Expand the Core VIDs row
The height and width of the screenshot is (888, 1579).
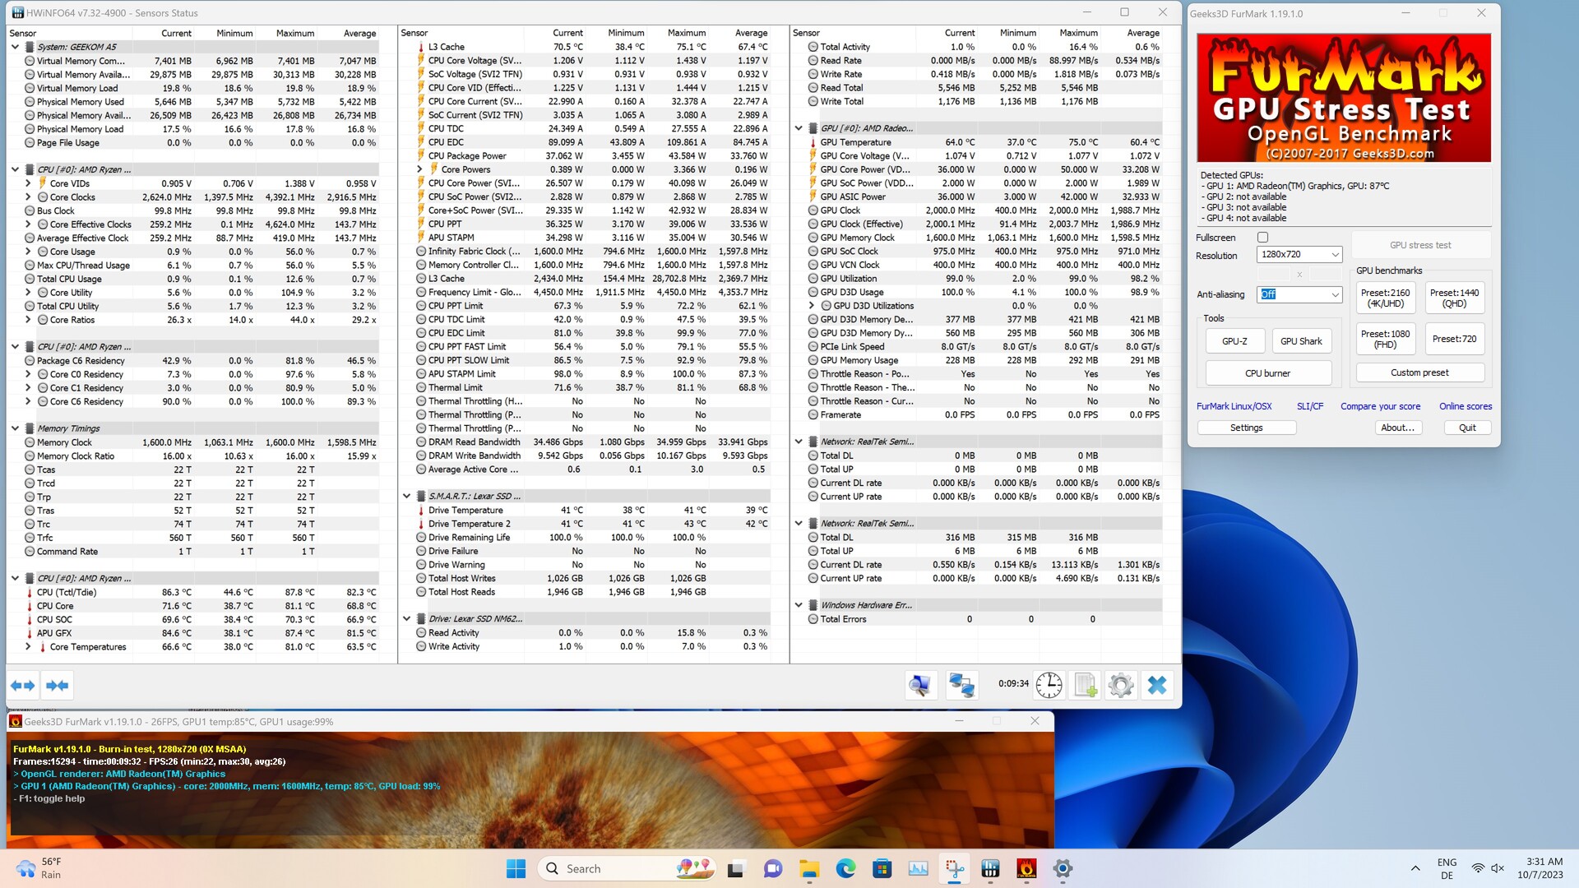click(x=28, y=183)
